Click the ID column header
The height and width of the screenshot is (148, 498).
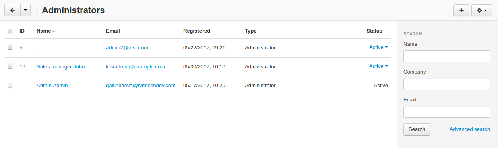tap(22, 31)
